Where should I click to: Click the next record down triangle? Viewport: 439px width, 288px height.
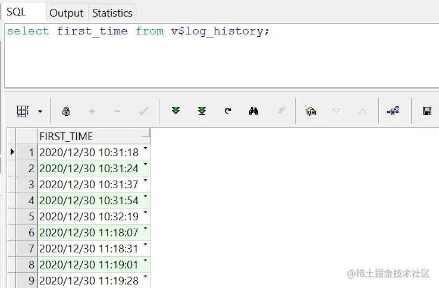click(336, 111)
